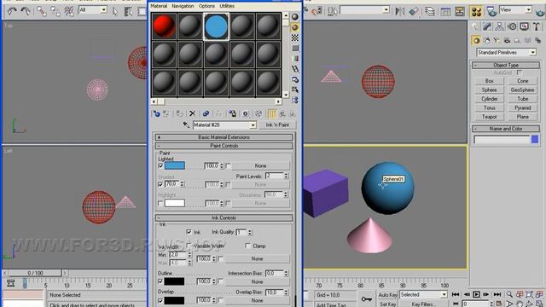This screenshot has height=307, width=546.
Task: Open the Utilities menu in Material Editor
Action: [x=227, y=6]
